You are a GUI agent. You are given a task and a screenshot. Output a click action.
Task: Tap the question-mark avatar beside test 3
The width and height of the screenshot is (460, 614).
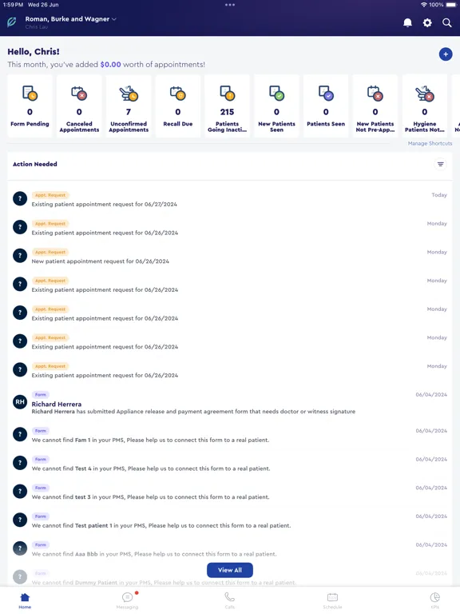click(x=20, y=492)
